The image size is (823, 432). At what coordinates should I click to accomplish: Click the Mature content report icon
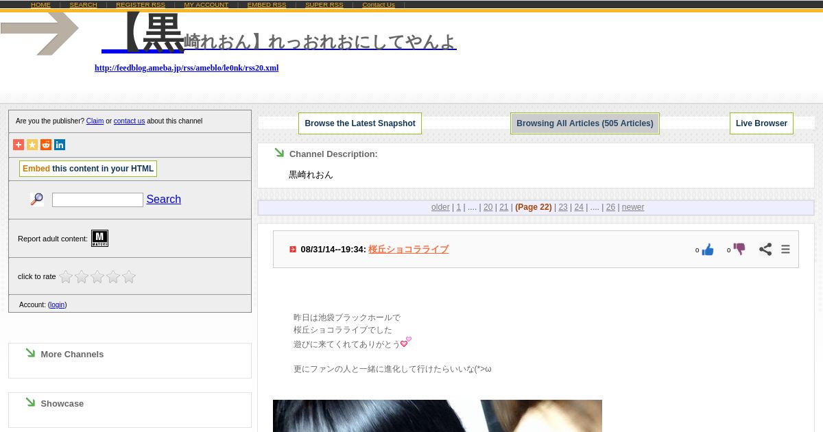coord(99,238)
